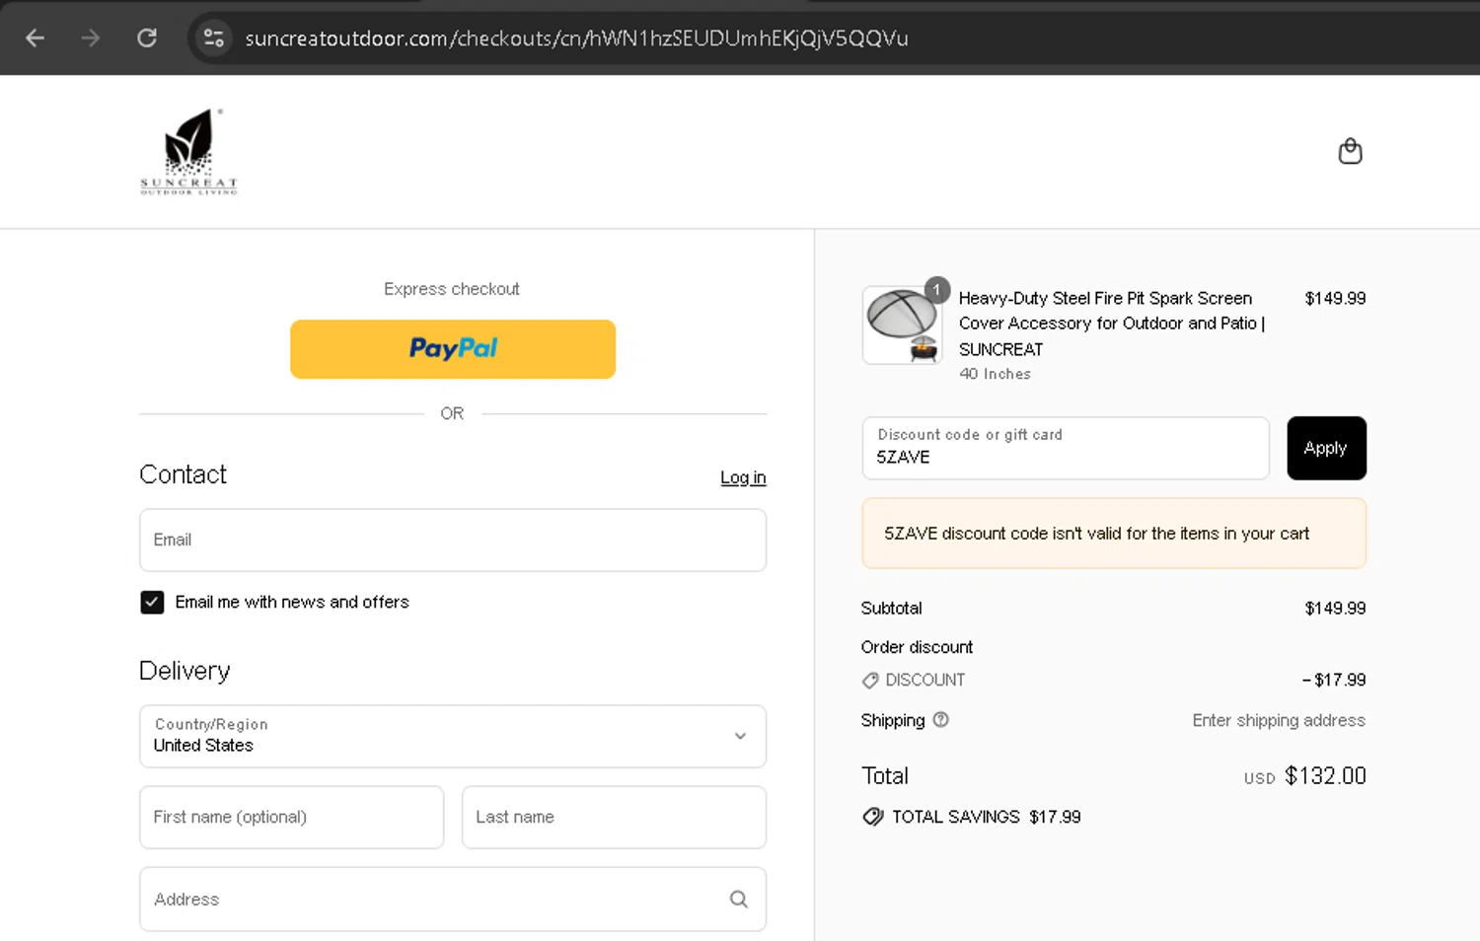The width and height of the screenshot is (1480, 941).
Task: Click the browser forward arrow
Action: pyautogui.click(x=91, y=38)
